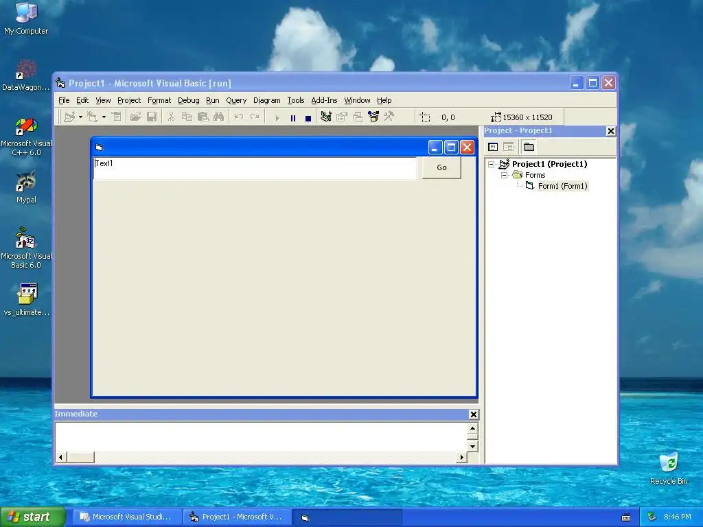Click the View Object icon in Project panel
Screen dimensions: 703x527
coord(508,147)
